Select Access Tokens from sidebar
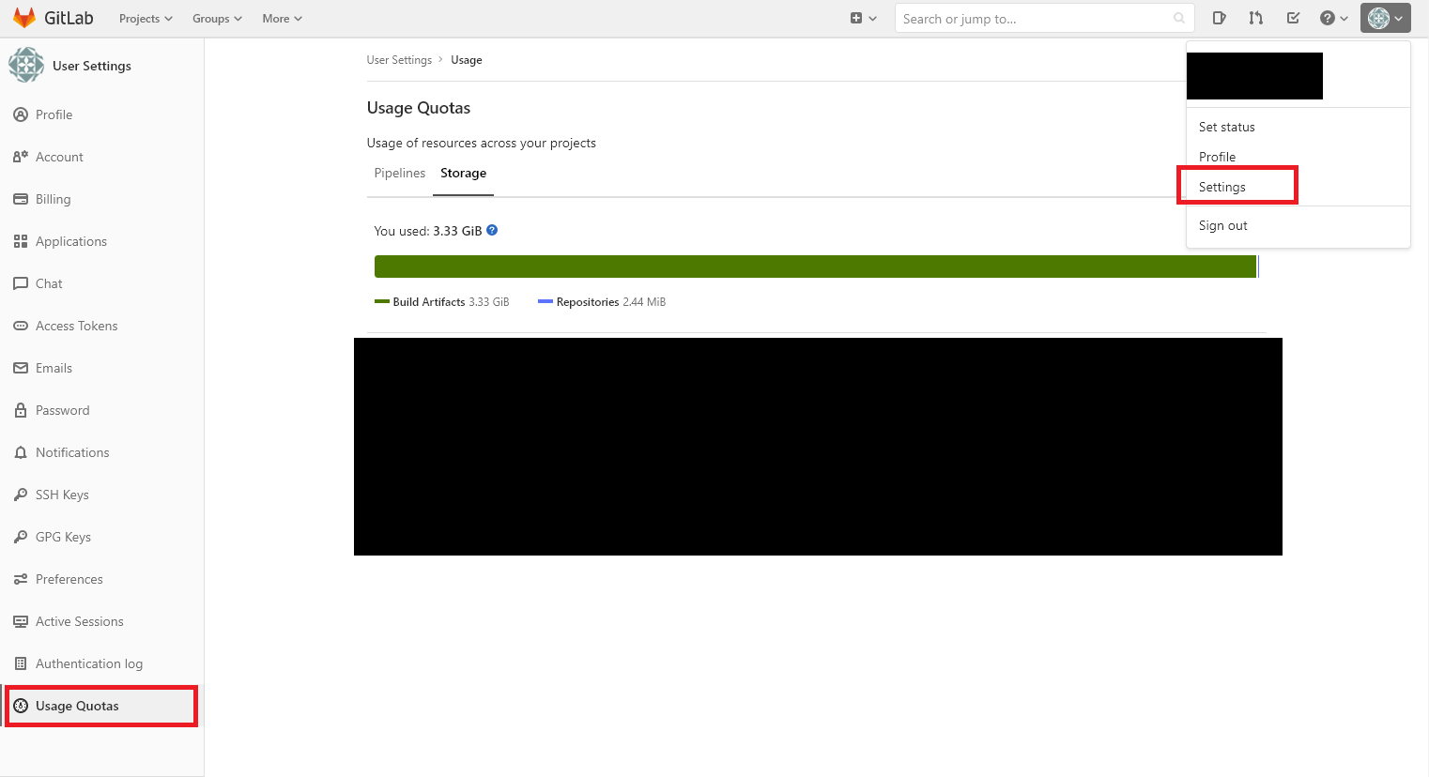This screenshot has width=1429, height=777. (76, 326)
